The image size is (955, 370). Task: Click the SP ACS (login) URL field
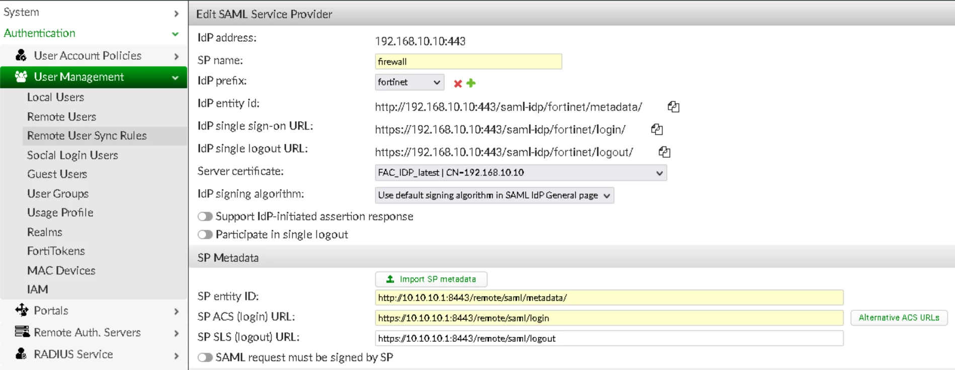pyautogui.click(x=609, y=318)
